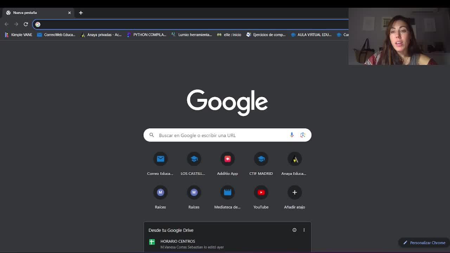This screenshot has height=253, width=450.
Task: Reload the page with the refresh icon
Action: (26, 24)
